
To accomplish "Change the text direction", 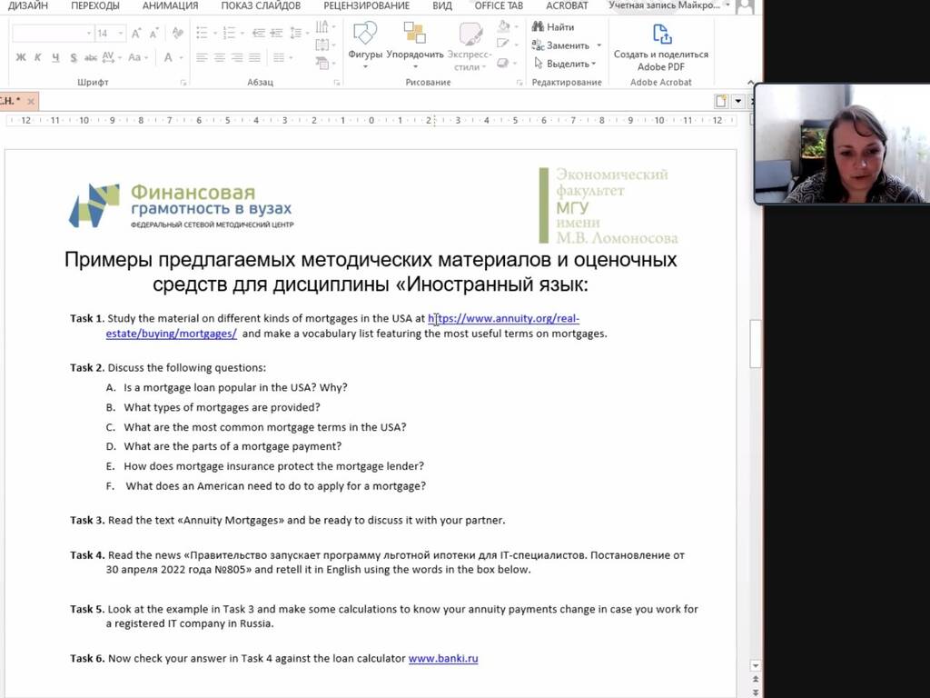I will point(324,27).
